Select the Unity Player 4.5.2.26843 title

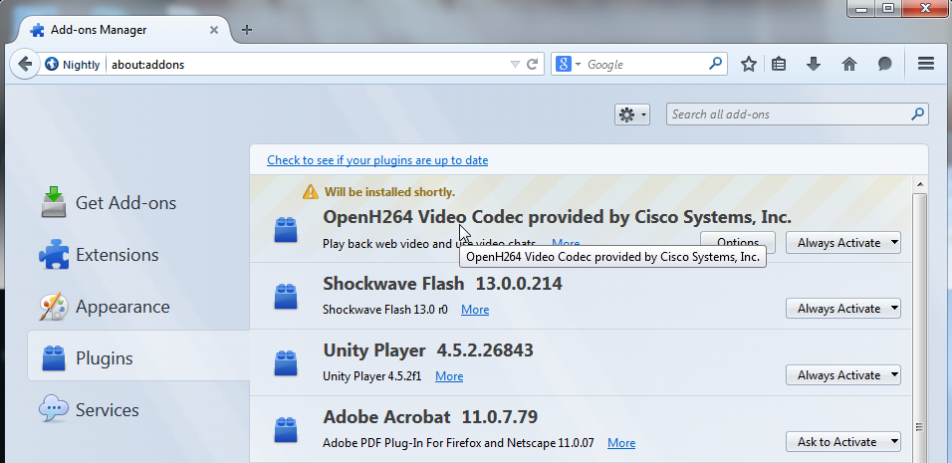[428, 350]
